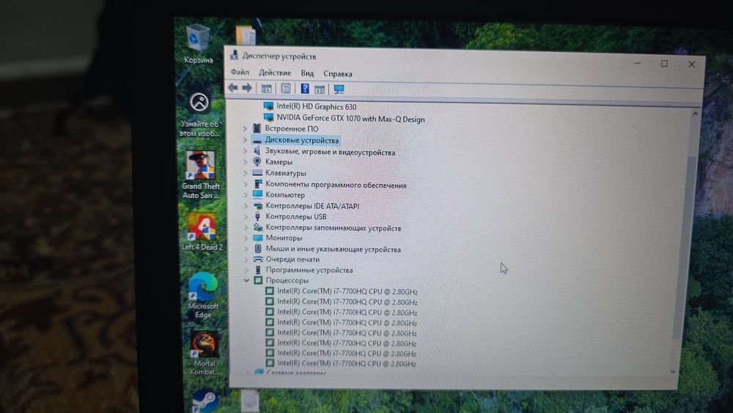Select Контроллеры запоминающих устройств label
This screenshot has width=733, height=413.
coord(334,228)
